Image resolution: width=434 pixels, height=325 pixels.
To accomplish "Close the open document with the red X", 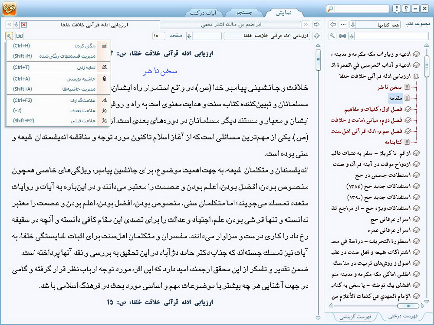I will pos(23,25).
